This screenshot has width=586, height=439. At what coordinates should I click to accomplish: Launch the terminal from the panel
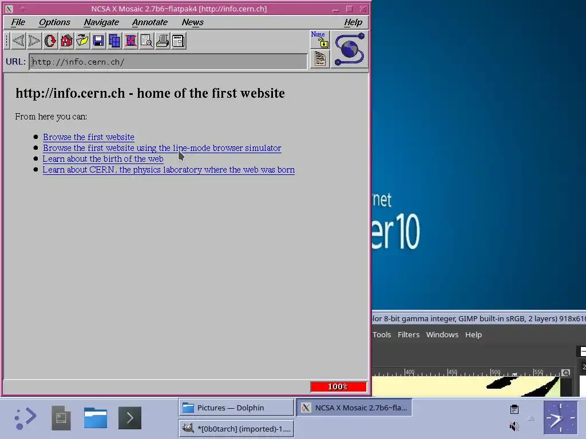130,418
